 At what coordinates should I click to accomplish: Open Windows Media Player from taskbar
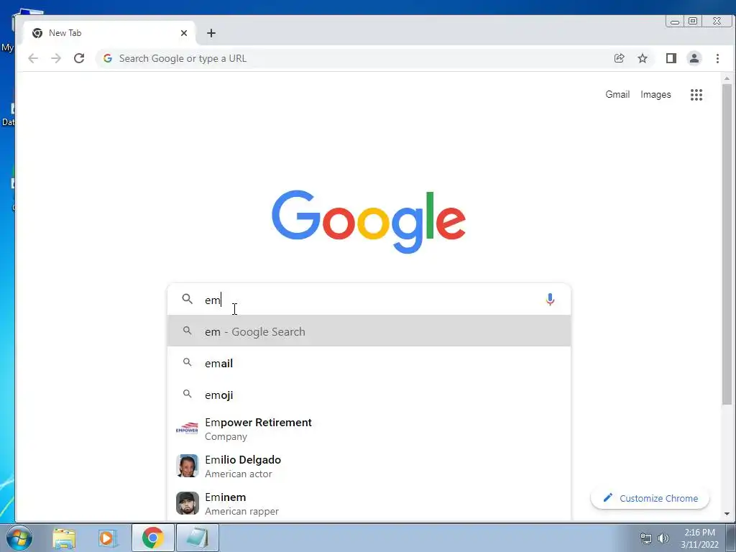pos(108,538)
